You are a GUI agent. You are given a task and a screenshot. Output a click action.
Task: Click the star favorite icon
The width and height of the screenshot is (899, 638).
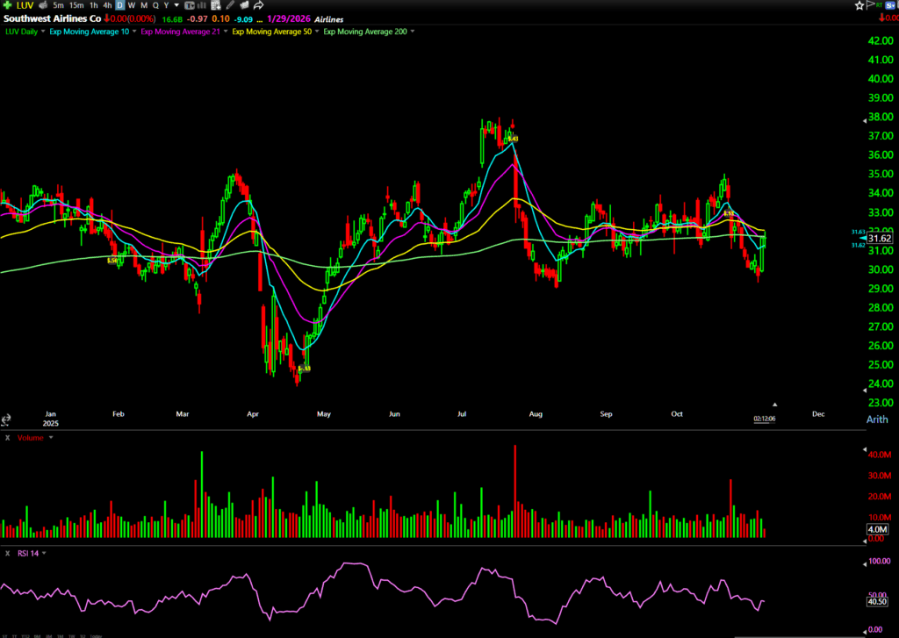click(859, 5)
